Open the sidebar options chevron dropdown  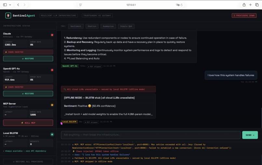pos(10,5)
